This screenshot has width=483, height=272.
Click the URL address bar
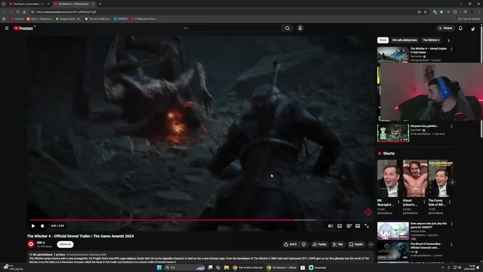point(223,12)
